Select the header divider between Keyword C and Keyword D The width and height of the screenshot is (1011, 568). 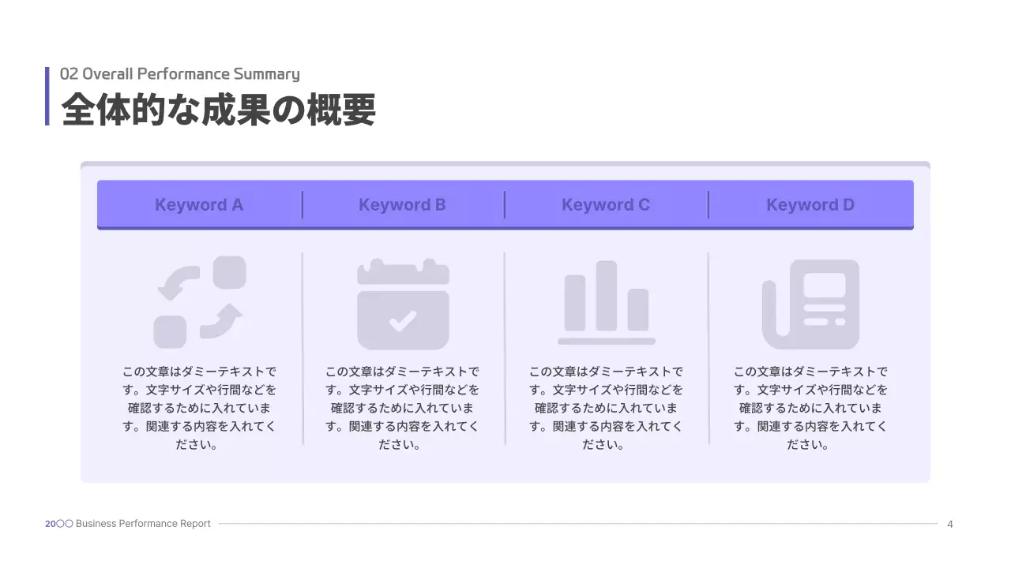pyautogui.click(x=708, y=205)
